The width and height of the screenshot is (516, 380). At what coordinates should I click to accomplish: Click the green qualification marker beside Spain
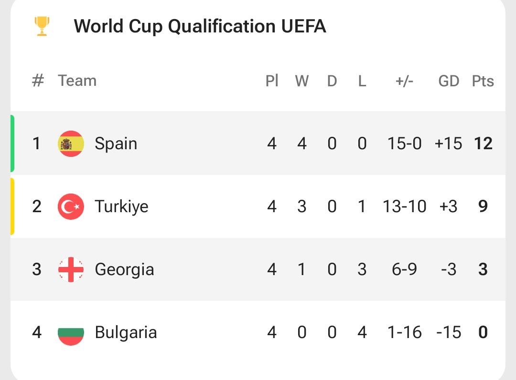12,144
